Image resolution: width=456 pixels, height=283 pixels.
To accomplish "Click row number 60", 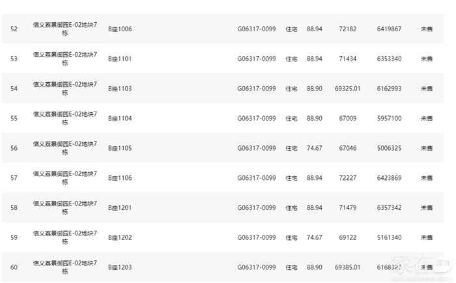I will [x=14, y=267].
